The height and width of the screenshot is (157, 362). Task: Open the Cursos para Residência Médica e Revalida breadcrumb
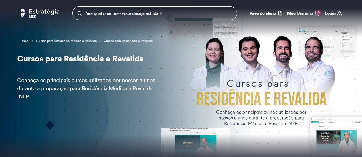(66, 41)
